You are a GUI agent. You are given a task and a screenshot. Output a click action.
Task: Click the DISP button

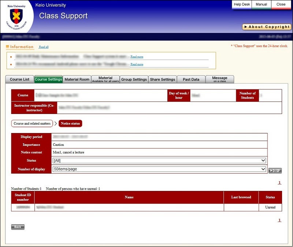[275, 171]
